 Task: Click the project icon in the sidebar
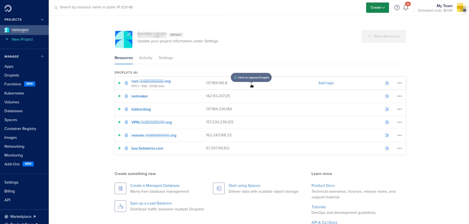pos(7,30)
